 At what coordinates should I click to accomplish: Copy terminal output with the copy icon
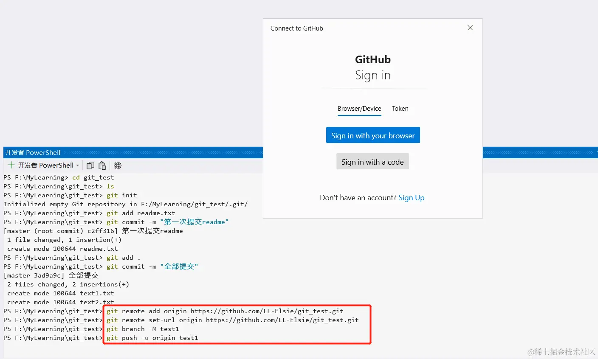coord(90,165)
